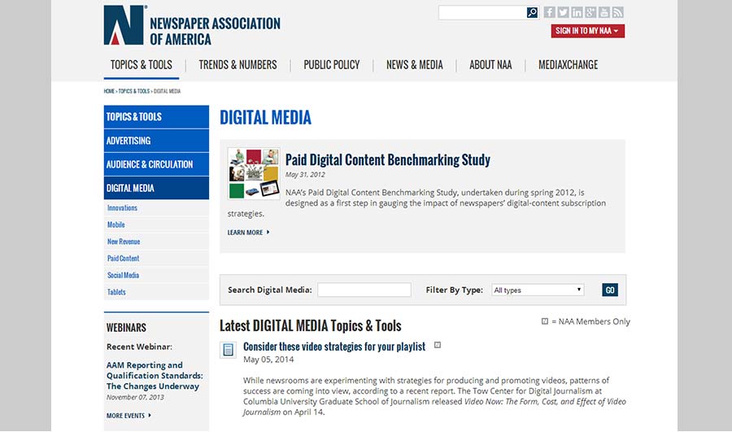The width and height of the screenshot is (732, 432).
Task: Click the 'WEBINARS' section heading
Action: [126, 328]
